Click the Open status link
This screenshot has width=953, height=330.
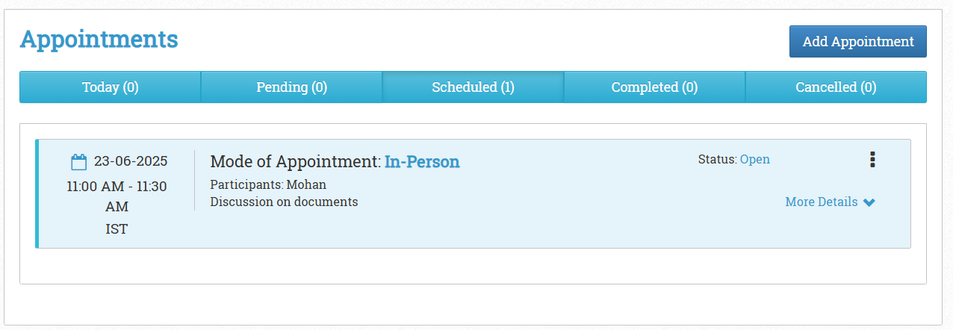755,160
